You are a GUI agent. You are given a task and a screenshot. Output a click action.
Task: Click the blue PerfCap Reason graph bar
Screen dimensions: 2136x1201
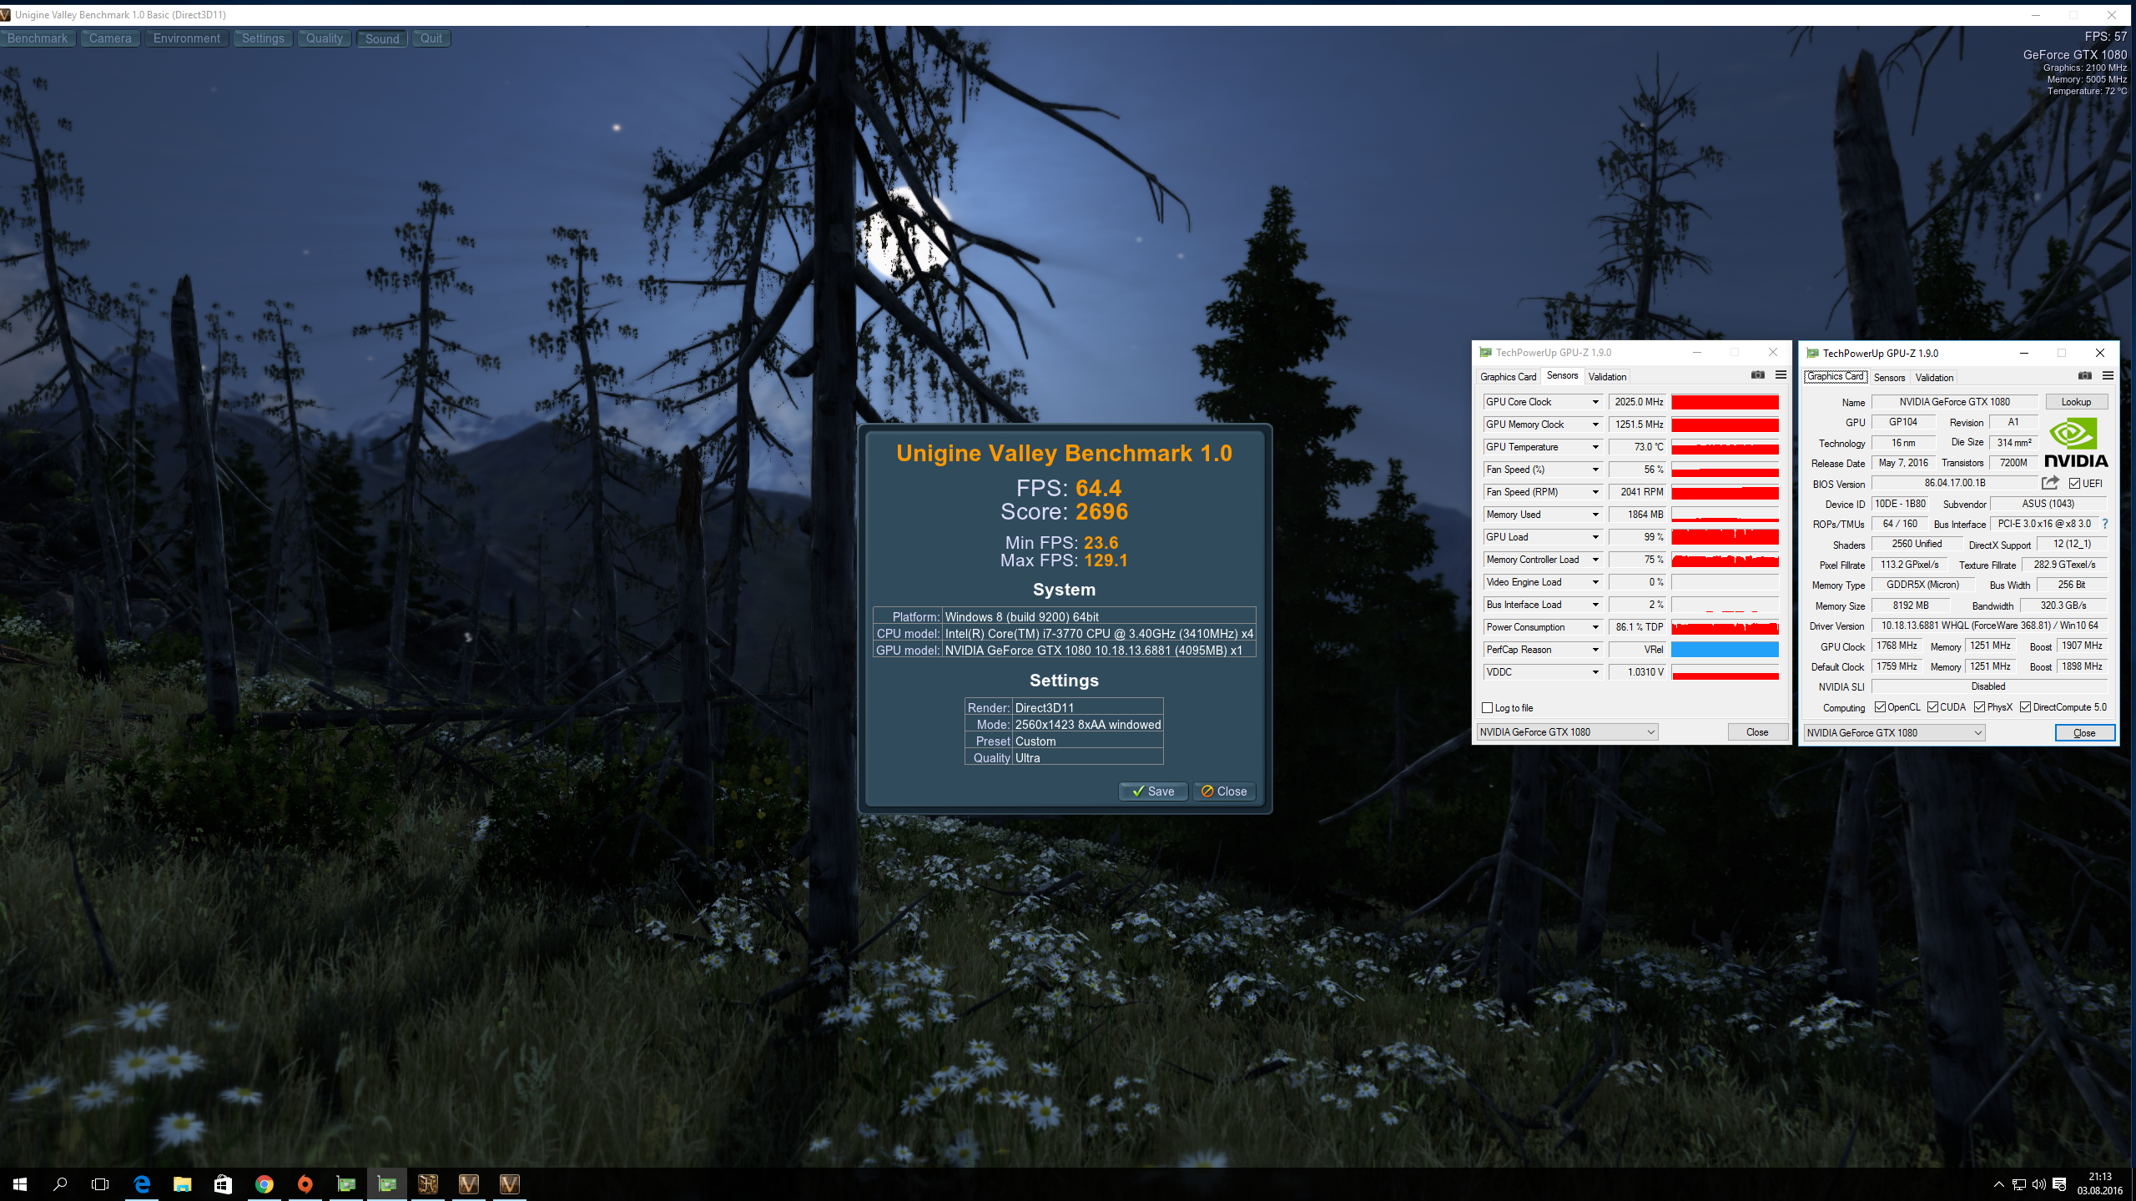click(x=1725, y=650)
